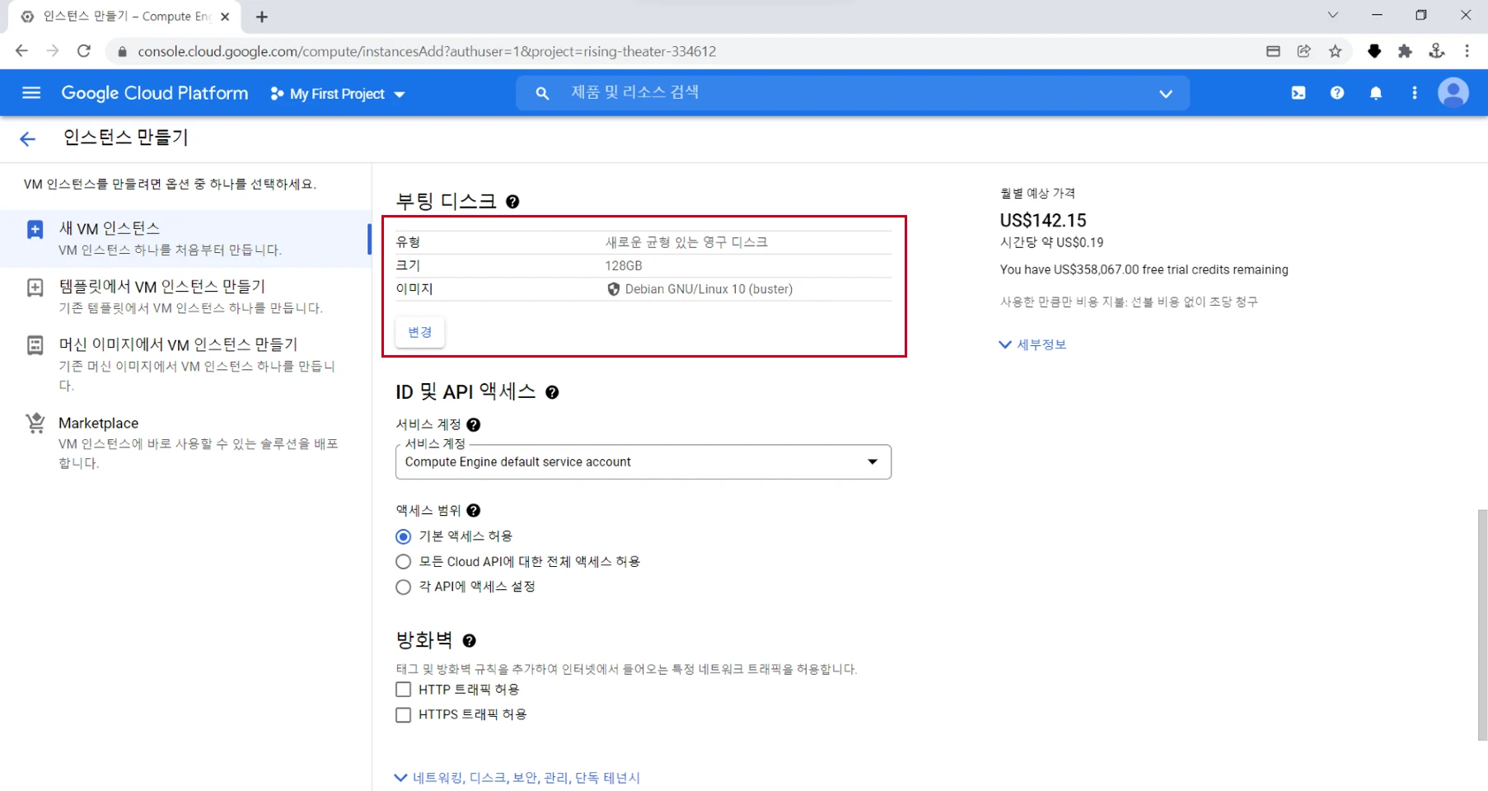Image resolution: width=1488 pixels, height=791 pixels.
Task: Select 머신 이미지에서 VM 인스턴스 만들기
Action: [x=185, y=364]
